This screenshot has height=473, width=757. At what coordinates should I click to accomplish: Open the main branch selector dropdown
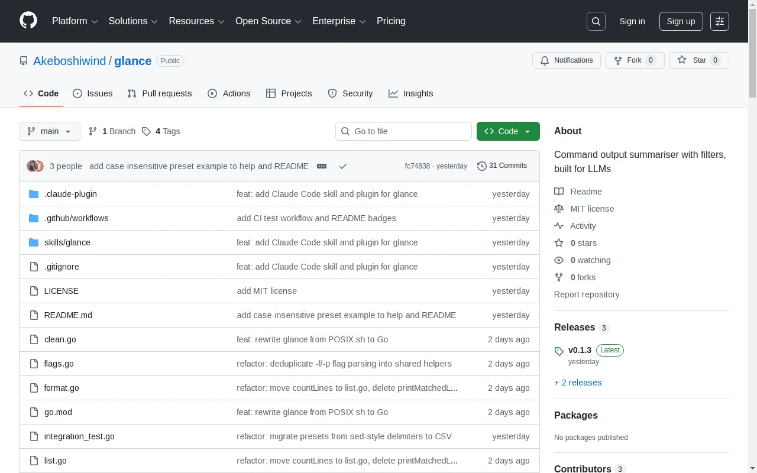[x=49, y=131]
